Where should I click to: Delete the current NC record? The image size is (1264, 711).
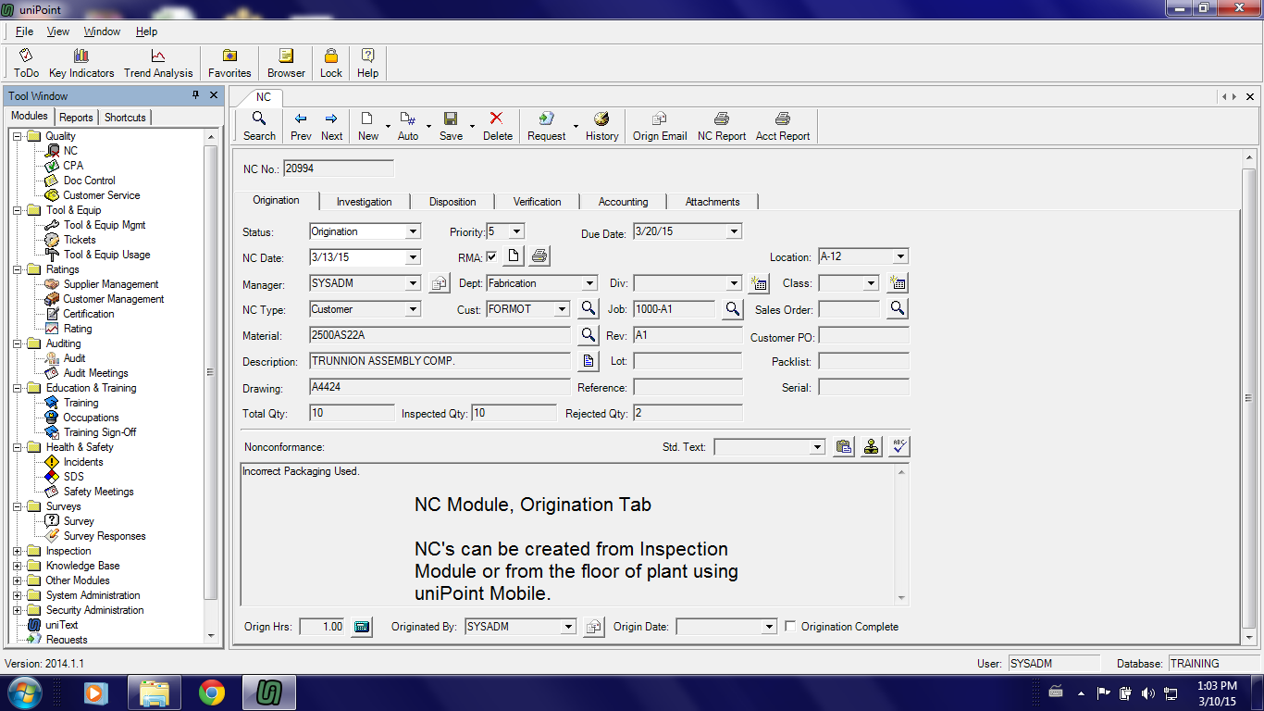(497, 126)
